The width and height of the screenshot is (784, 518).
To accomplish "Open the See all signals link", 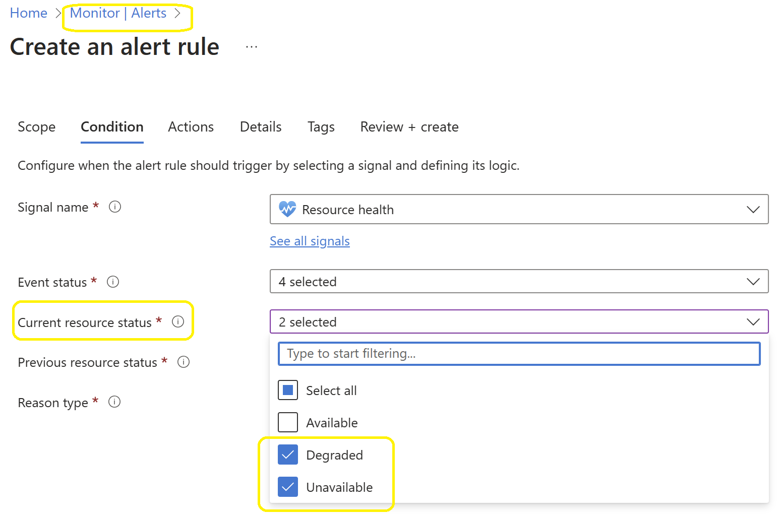I will pyautogui.click(x=310, y=241).
